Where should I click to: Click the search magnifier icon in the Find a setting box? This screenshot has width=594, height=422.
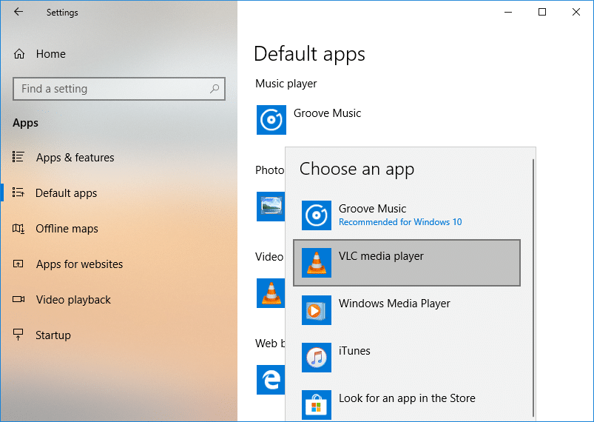[215, 89]
